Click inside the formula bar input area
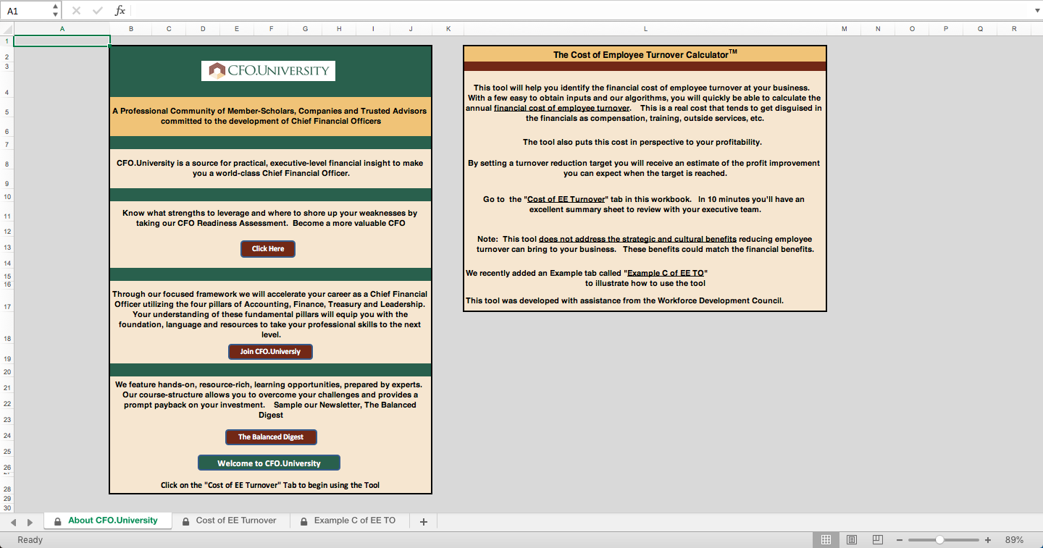The width and height of the screenshot is (1043, 548). click(x=579, y=11)
